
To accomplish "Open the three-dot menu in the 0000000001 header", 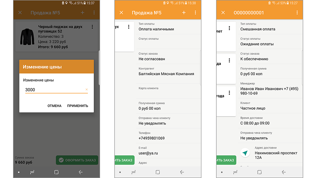I will [x=297, y=13].
